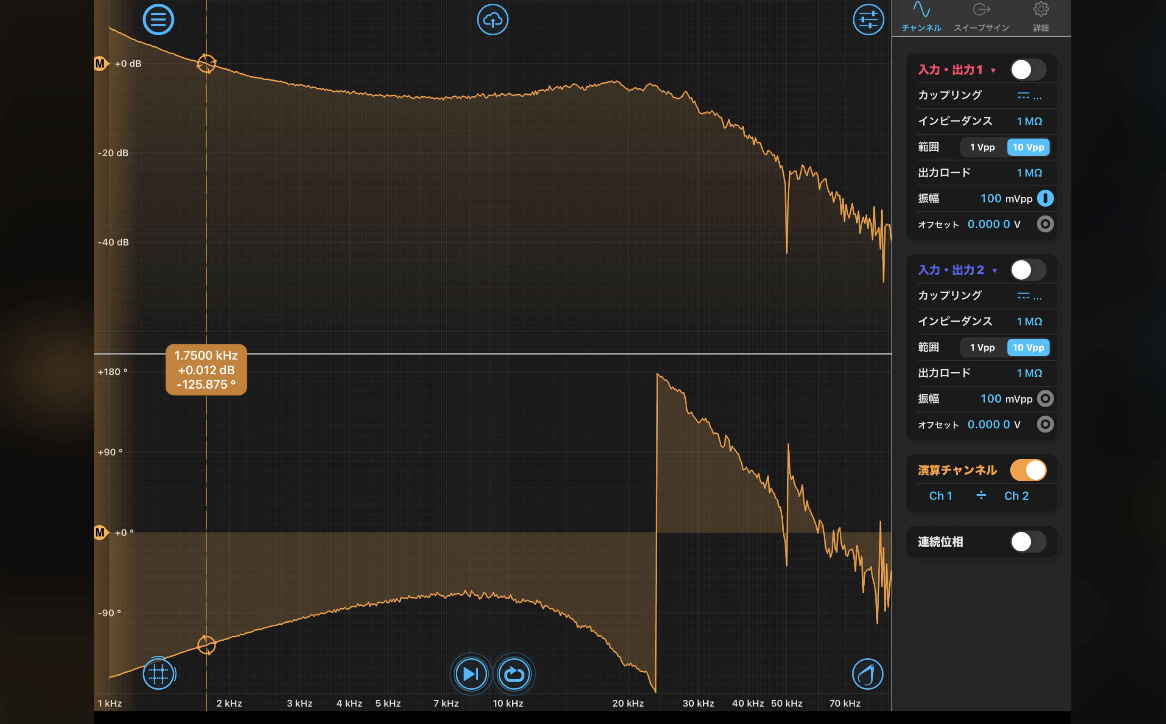1166x724 pixels.
Task: Click the math division operator between Ch 1 and Ch 2
Action: pyautogui.click(x=981, y=496)
